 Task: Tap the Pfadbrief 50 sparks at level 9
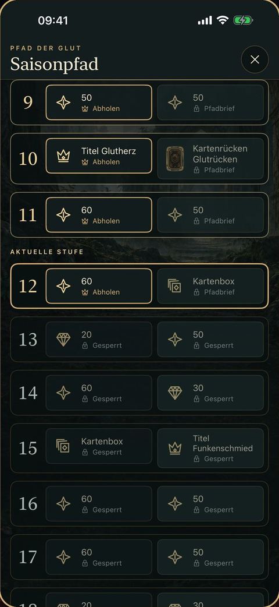210,103
